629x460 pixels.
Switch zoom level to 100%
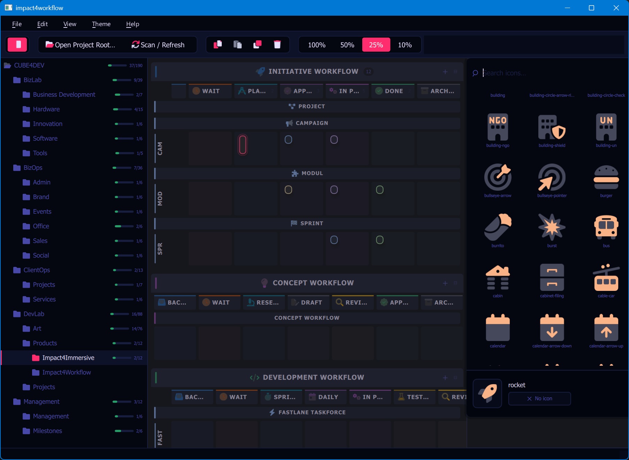point(317,45)
